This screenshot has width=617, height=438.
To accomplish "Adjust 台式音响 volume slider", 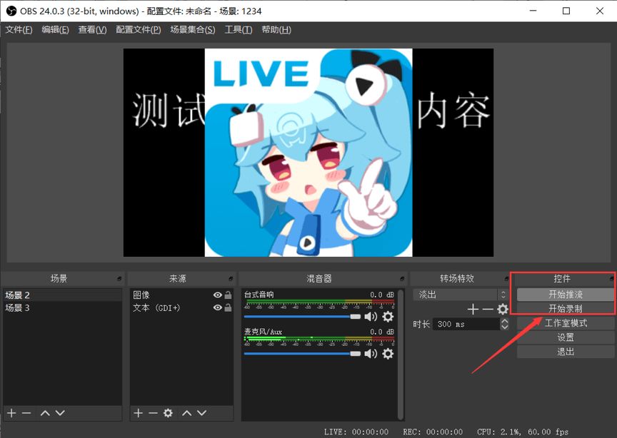I will (x=302, y=317).
